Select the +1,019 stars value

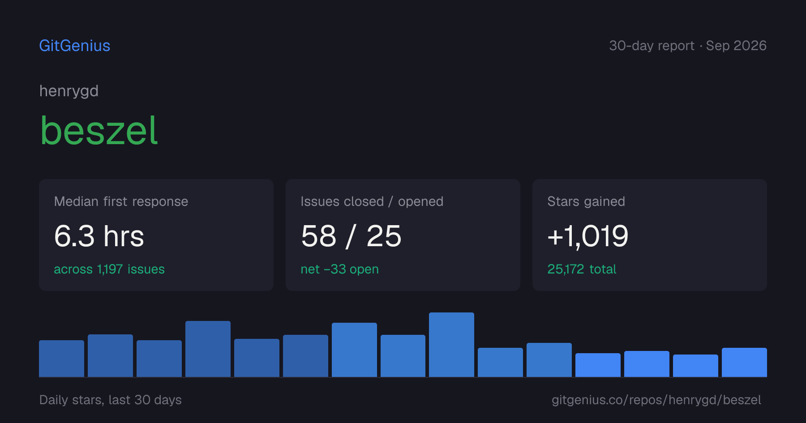point(588,236)
